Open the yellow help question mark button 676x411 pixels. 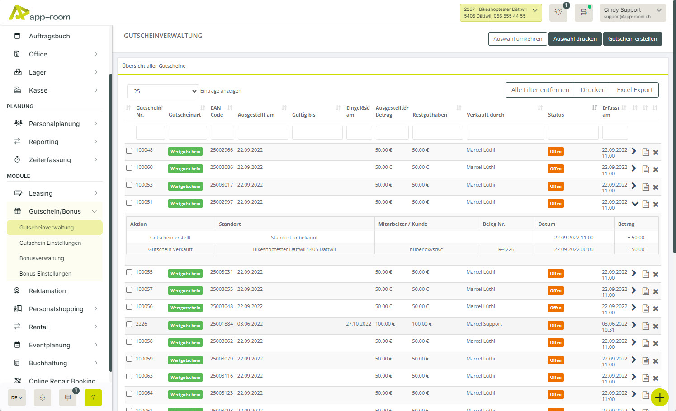(93, 397)
